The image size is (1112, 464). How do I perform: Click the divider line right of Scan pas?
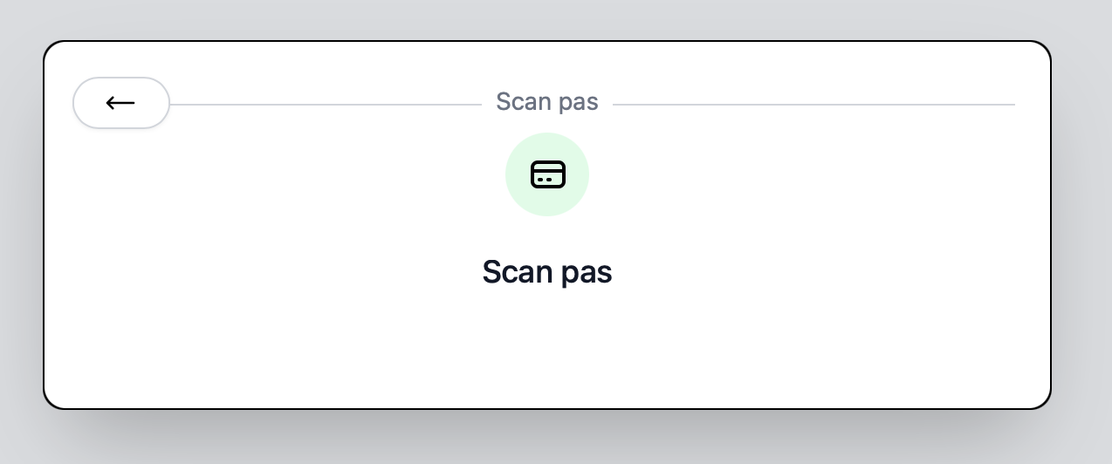[x=813, y=105]
